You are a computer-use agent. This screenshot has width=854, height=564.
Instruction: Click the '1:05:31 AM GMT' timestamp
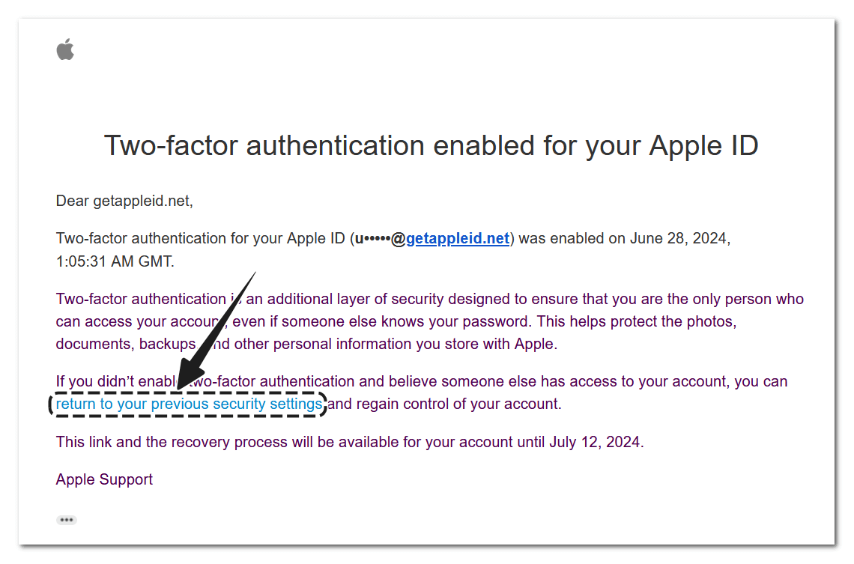pos(114,261)
